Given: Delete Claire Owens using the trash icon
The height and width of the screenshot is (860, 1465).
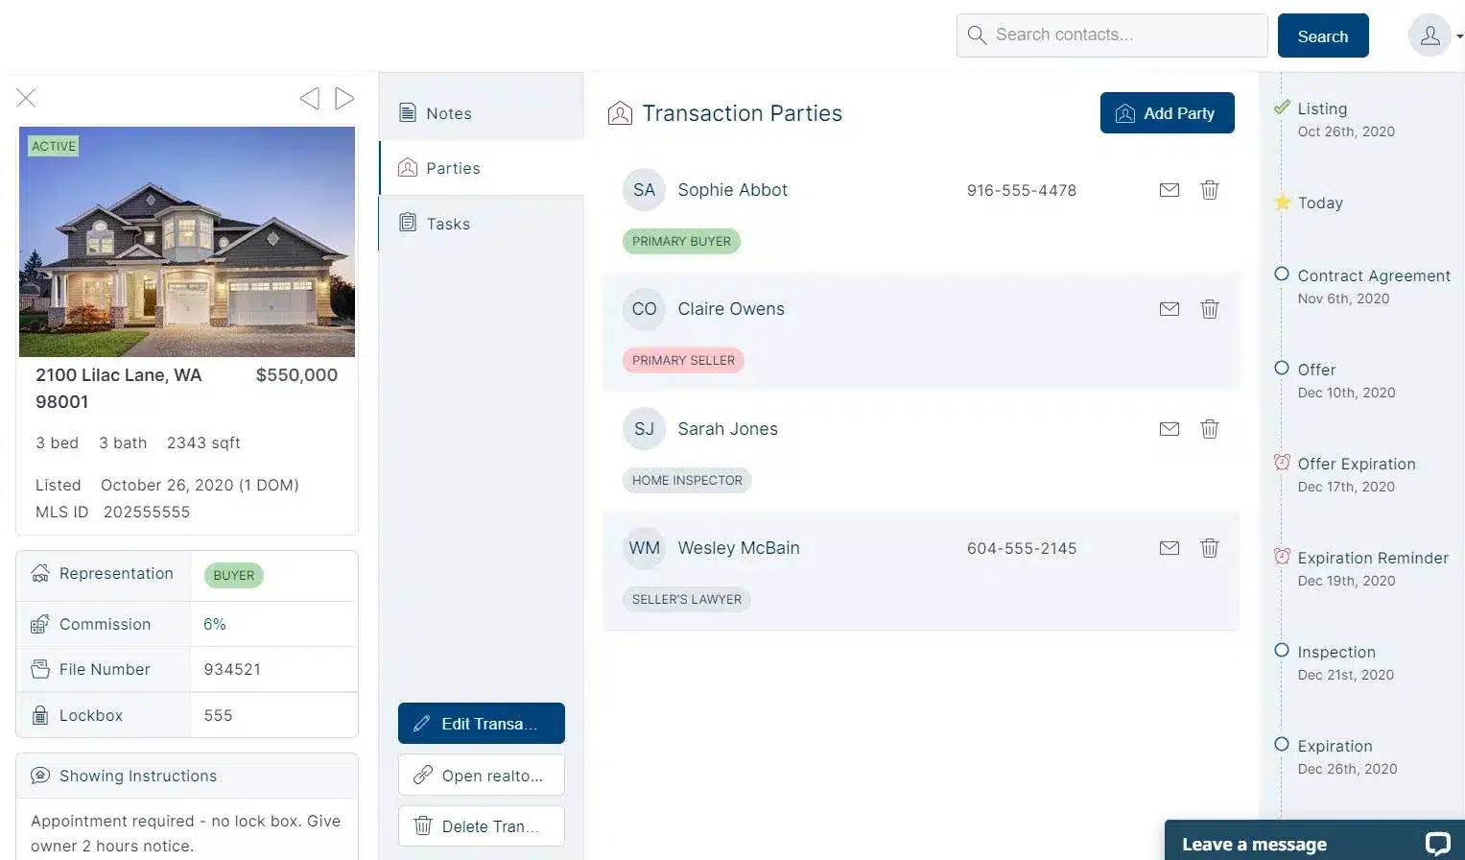Looking at the screenshot, I should [x=1209, y=309].
